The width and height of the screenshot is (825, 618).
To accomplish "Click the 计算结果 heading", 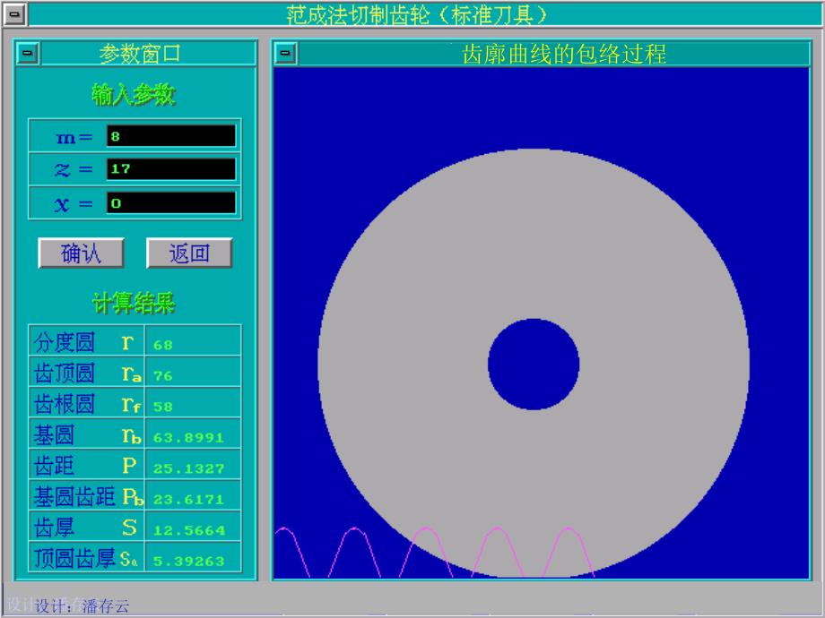I will [134, 304].
